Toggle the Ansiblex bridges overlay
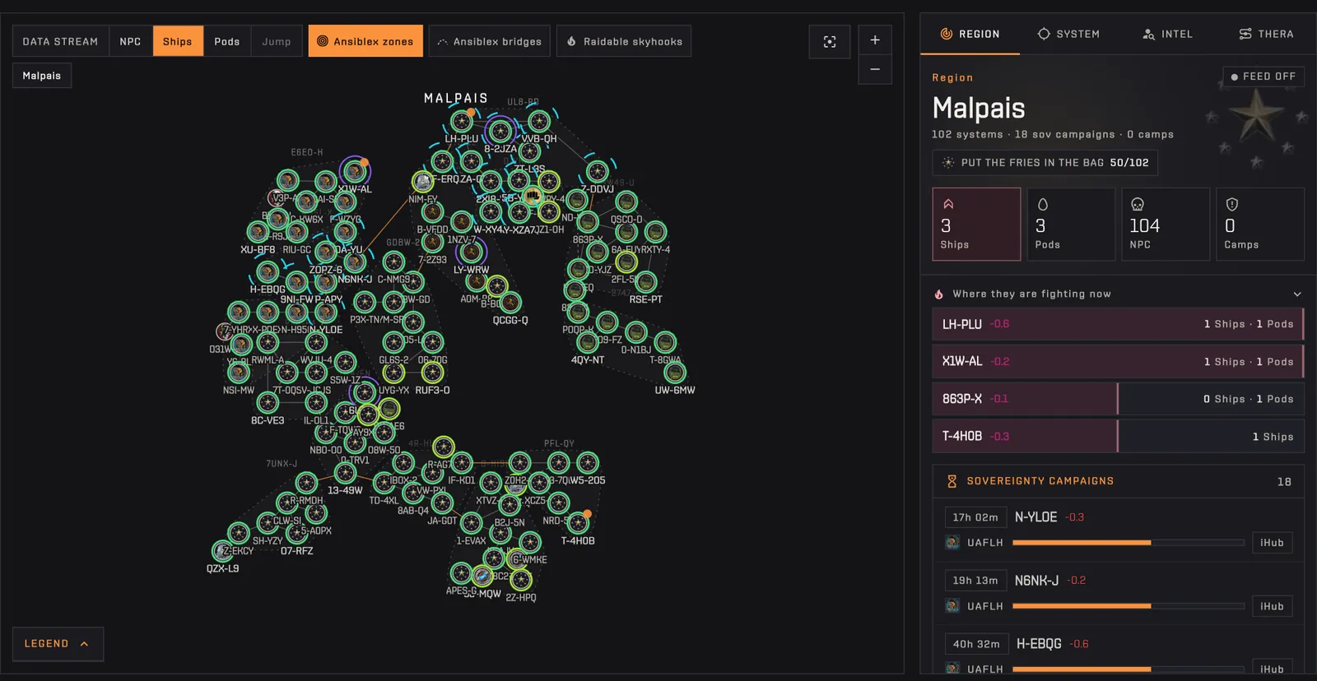 click(x=489, y=41)
